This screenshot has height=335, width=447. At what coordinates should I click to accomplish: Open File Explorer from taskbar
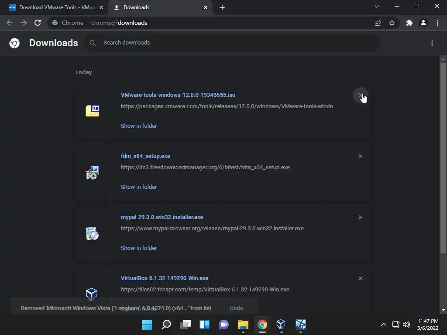point(243,325)
